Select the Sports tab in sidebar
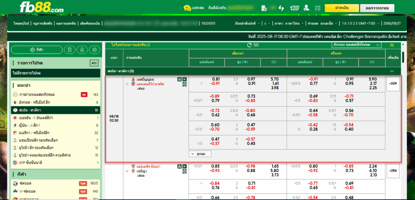 tap(37, 50)
